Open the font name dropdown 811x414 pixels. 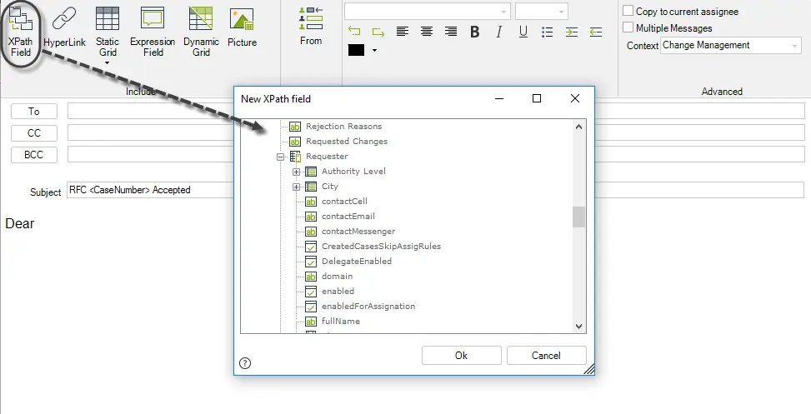tap(503, 12)
